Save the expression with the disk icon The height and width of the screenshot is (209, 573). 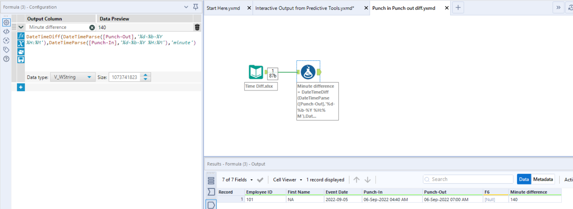coord(21,59)
